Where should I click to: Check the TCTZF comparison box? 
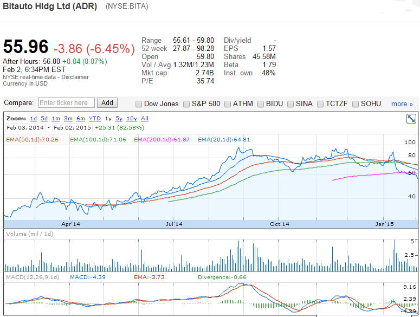point(320,104)
